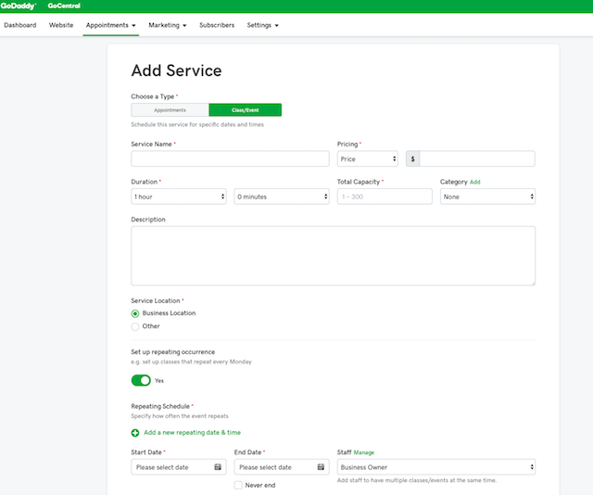Viewport: 593px width, 495px height.
Task: Click the green plus icon for repeating date
Action: 135,433
